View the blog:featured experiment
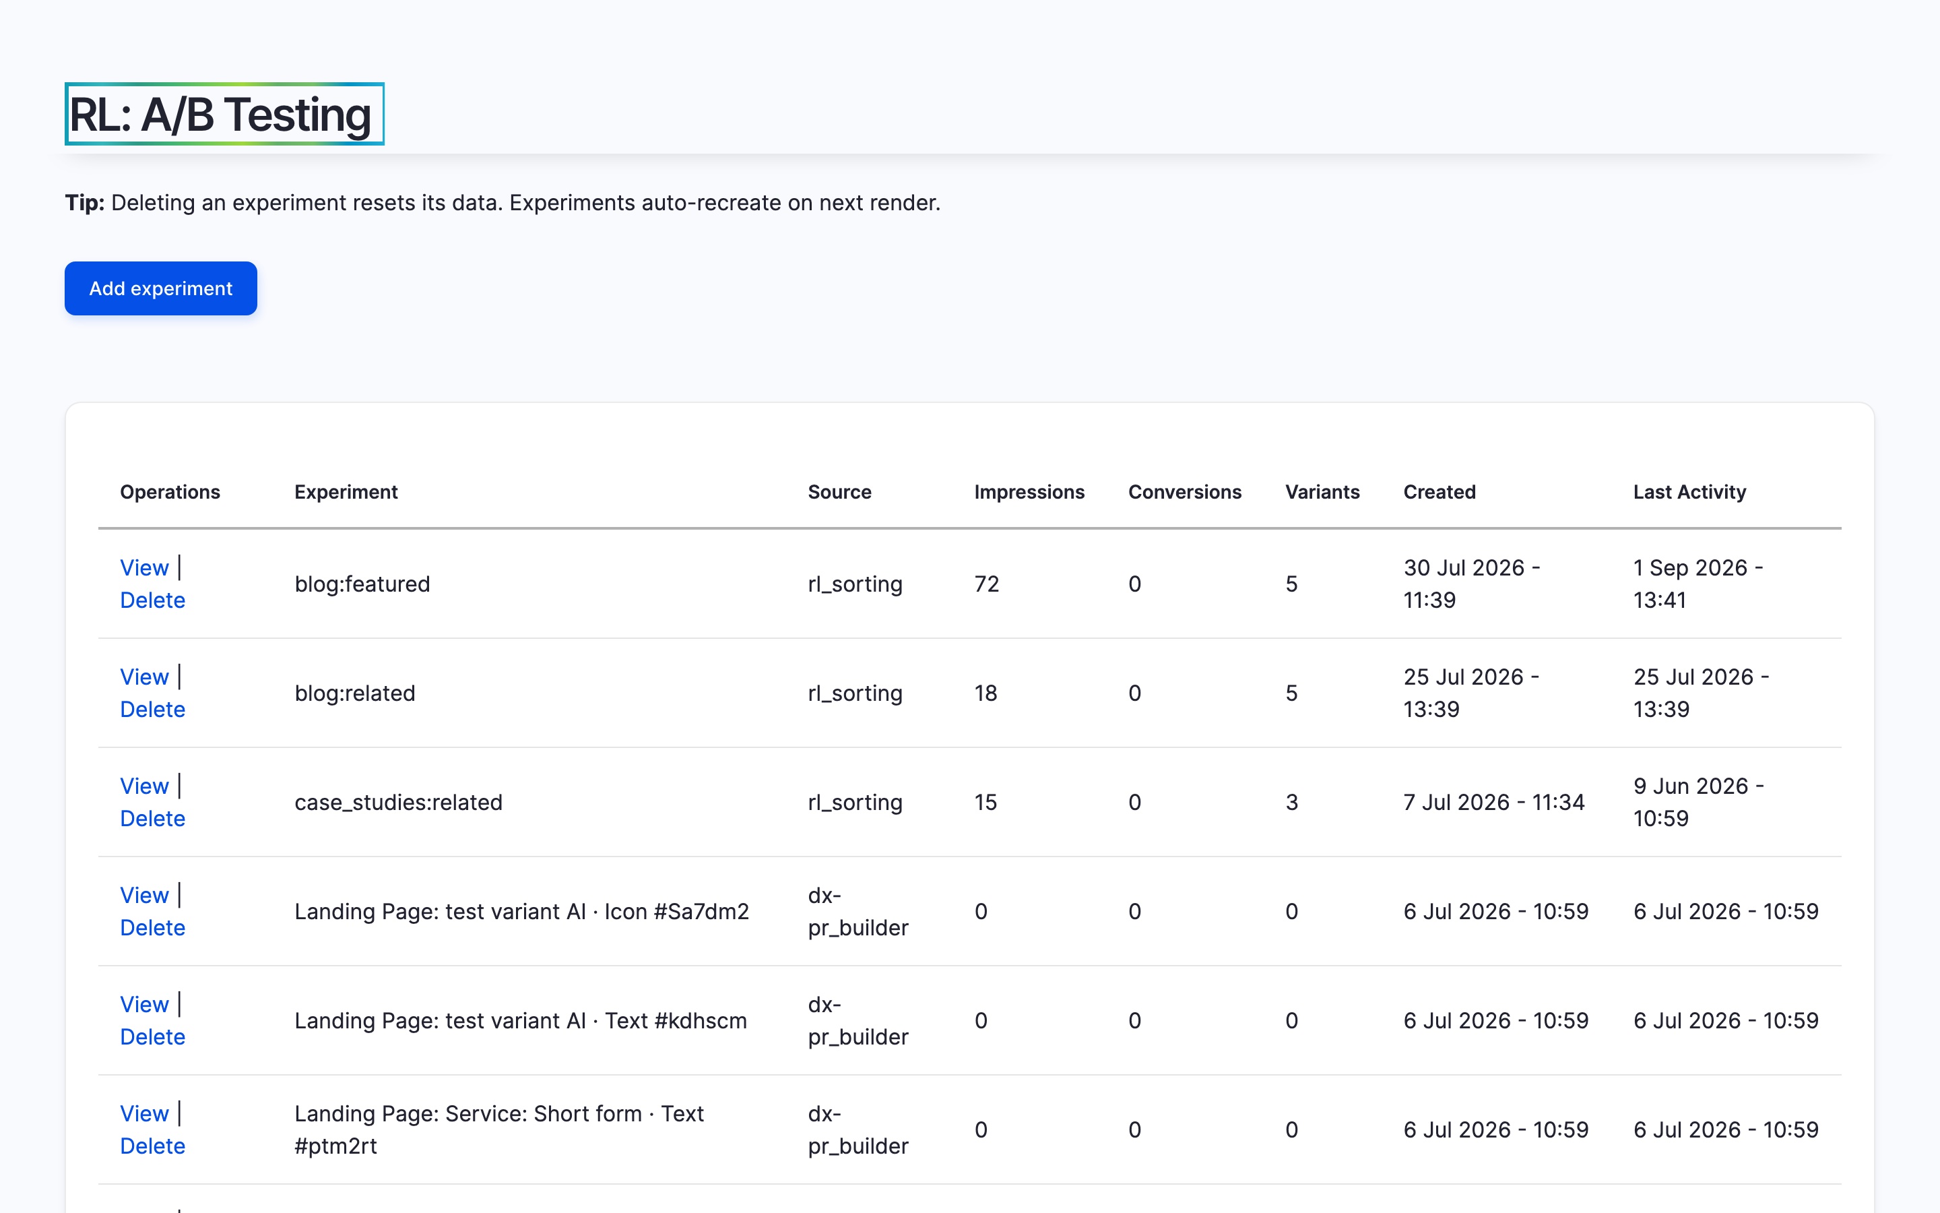This screenshot has width=1940, height=1213. (144, 567)
